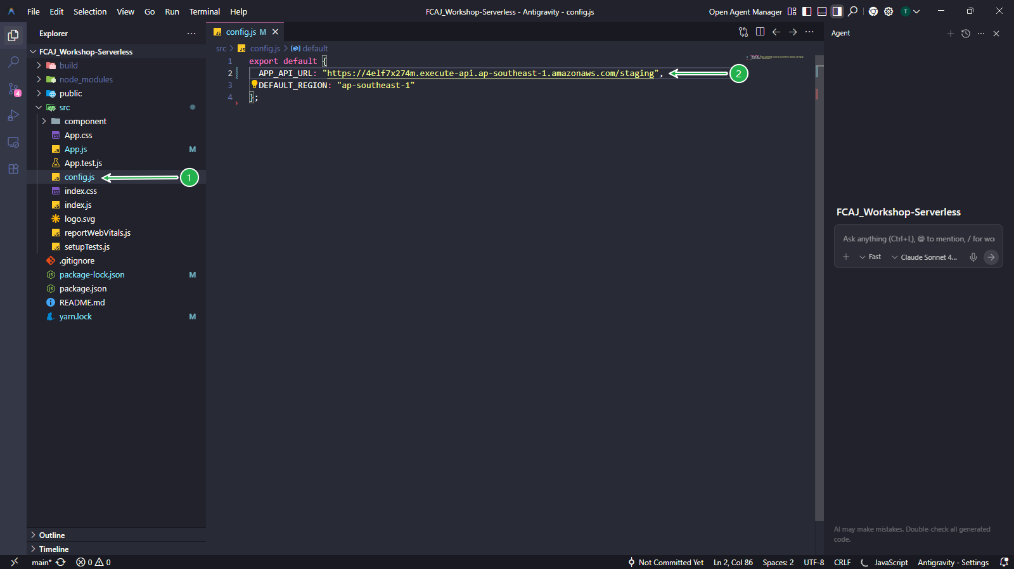The image size is (1014, 569).
Task: Open the Selection menu
Action: 90,11
